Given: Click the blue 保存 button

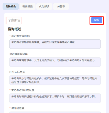Looking at the screenshot, I should click(x=97, y=20).
